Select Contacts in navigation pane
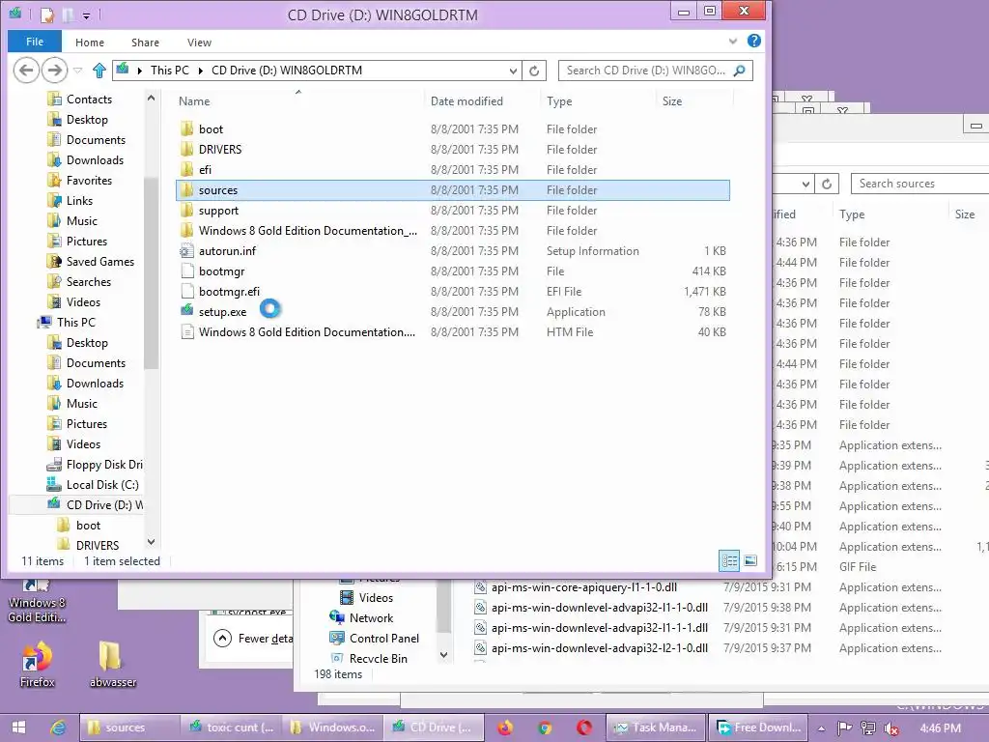This screenshot has height=742, width=989. [x=88, y=100]
